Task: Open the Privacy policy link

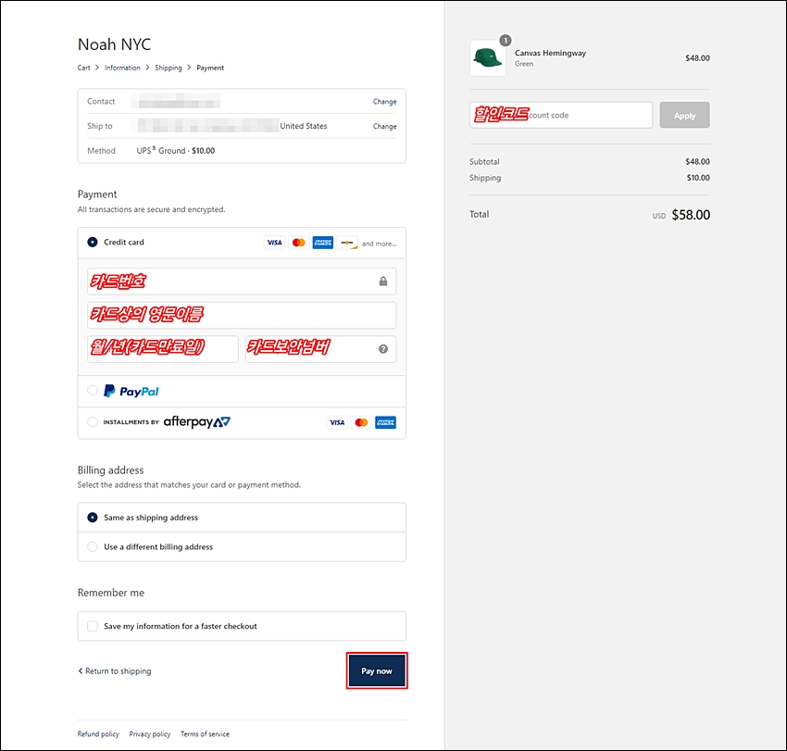Action: pyautogui.click(x=150, y=734)
